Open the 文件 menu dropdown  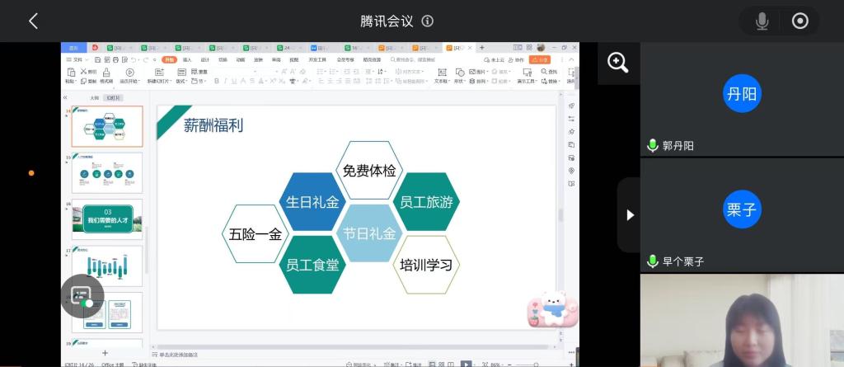[77, 59]
